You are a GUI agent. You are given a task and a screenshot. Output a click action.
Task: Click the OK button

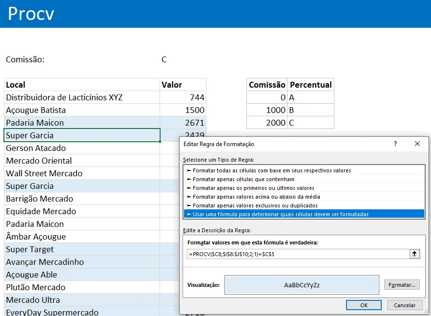click(x=364, y=305)
